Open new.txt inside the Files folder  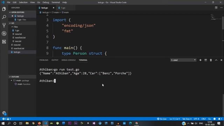(x=22, y=34)
